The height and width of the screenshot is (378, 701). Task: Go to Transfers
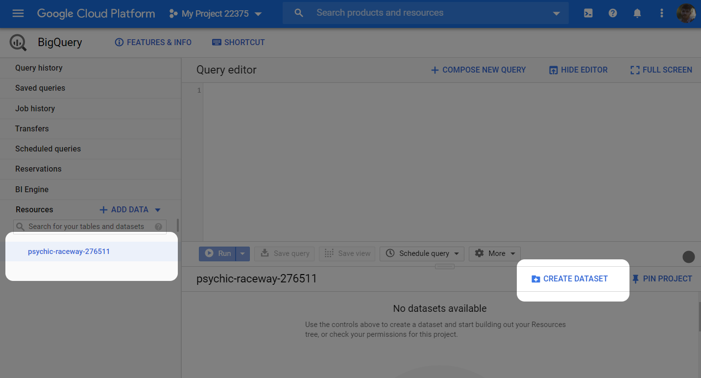[x=91, y=129]
